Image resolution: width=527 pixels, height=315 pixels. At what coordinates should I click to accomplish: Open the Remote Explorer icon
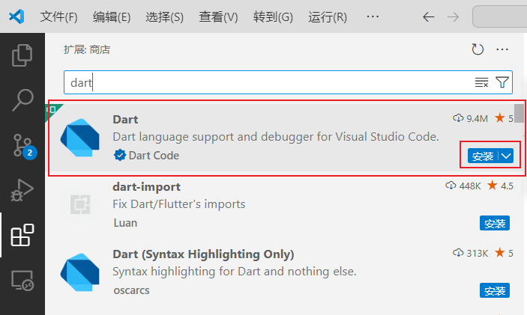pyautogui.click(x=22, y=280)
